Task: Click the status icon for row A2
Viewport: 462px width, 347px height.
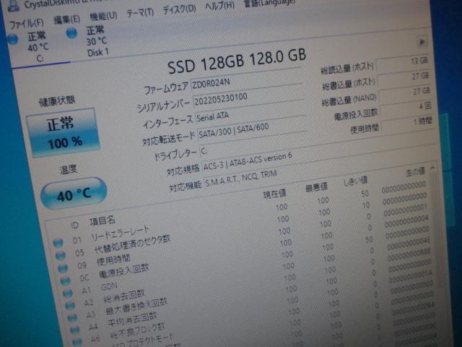Action: 70,306
